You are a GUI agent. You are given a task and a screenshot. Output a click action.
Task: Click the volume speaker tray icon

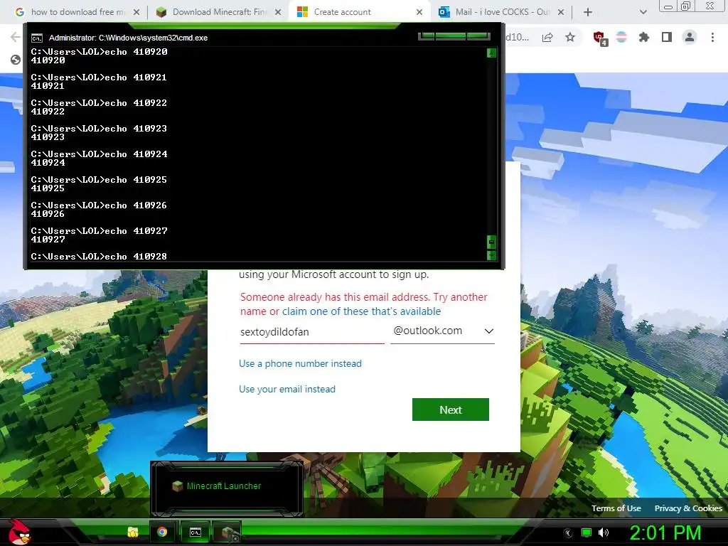(x=604, y=533)
